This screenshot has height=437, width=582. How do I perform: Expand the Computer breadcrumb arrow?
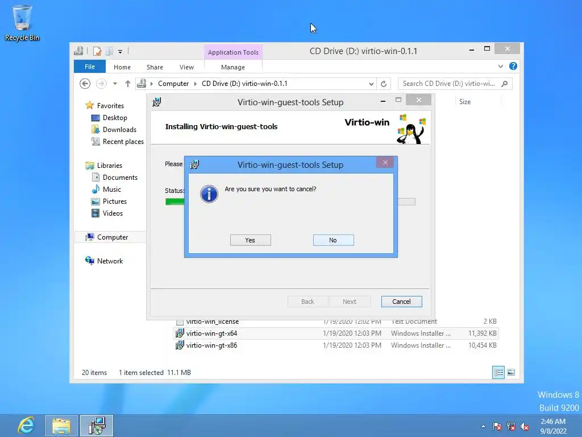click(x=196, y=84)
